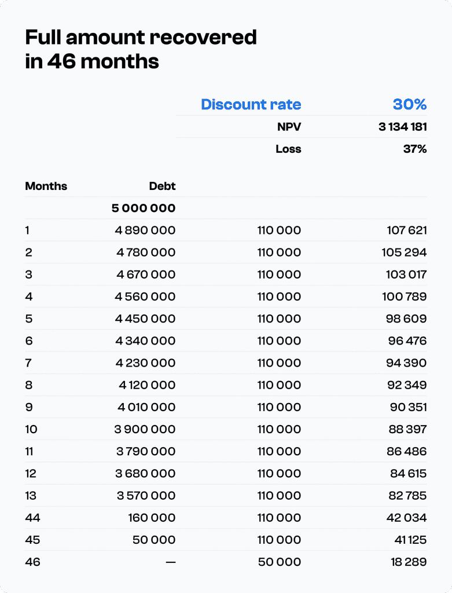Screen dimensions: 452x593
Task: Click debt cell 4 890 000 in month 1
Action: 145,230
